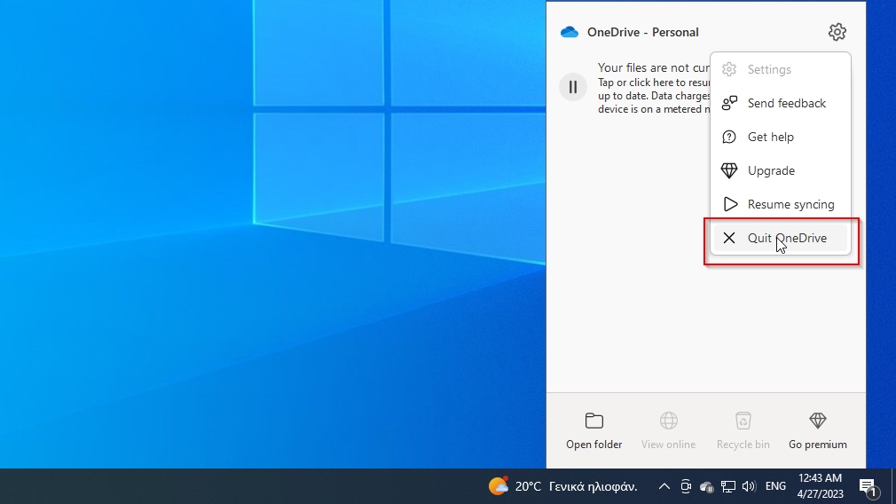
Task: Choose Resume syncing in the menu
Action: click(790, 204)
